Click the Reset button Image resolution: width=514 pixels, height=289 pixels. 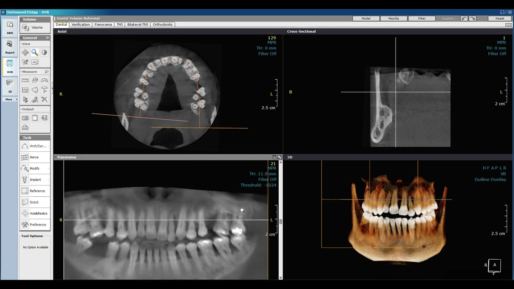pyautogui.click(x=500, y=18)
